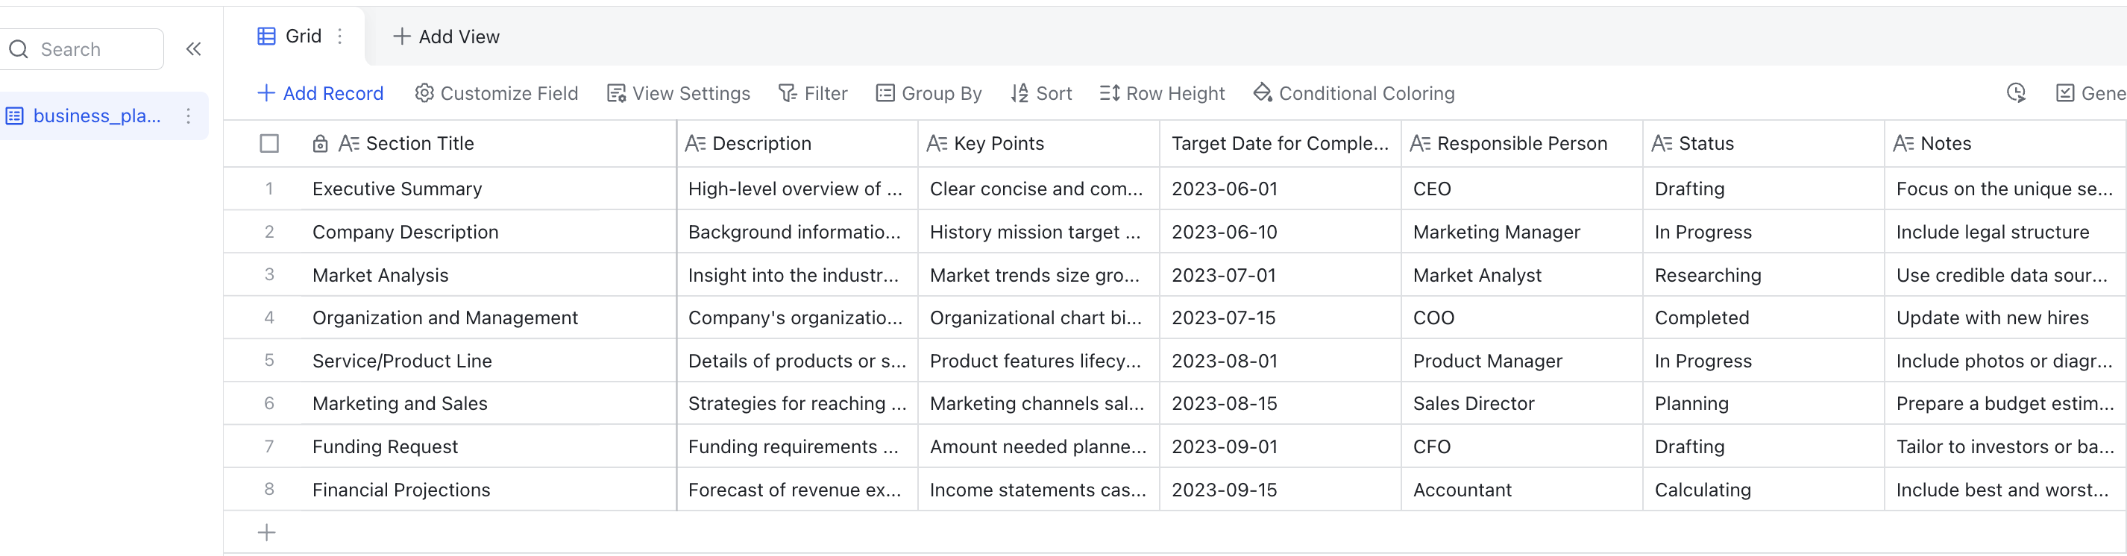
Task: Click the Row Height icon
Action: 1110,93
